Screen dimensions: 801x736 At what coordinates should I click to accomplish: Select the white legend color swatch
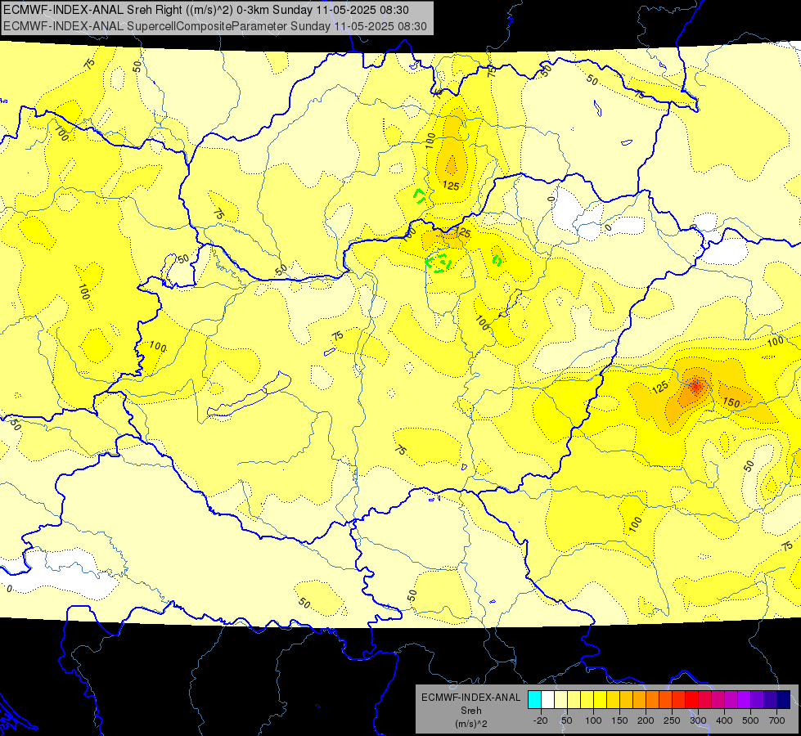click(547, 699)
